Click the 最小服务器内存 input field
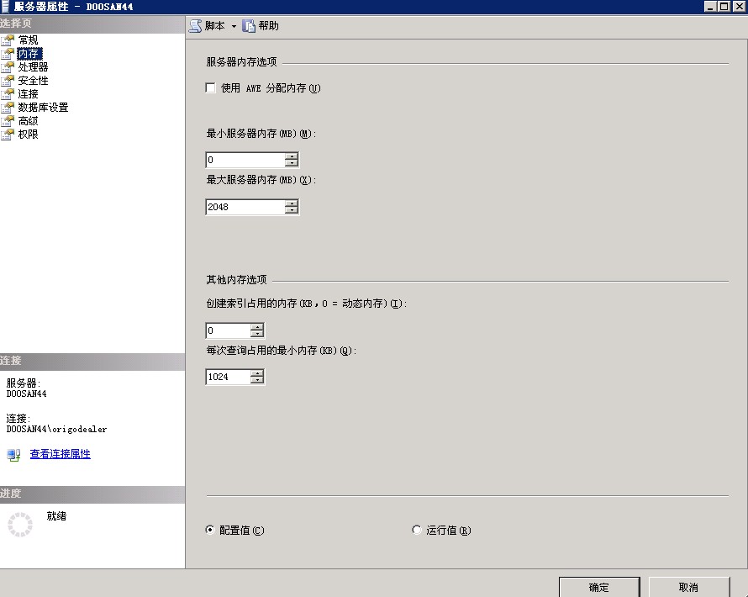Image resolution: width=748 pixels, height=597 pixels. (245, 160)
